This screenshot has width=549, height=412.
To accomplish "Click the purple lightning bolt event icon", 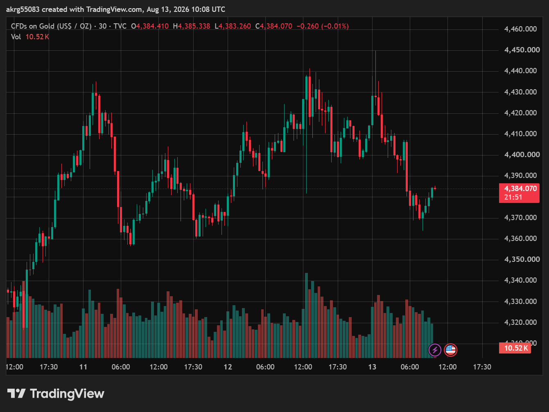I will [x=435, y=350].
